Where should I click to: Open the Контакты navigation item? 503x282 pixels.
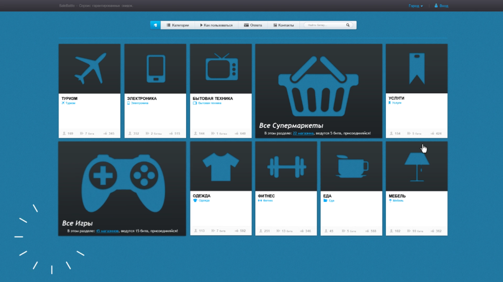[283, 25]
